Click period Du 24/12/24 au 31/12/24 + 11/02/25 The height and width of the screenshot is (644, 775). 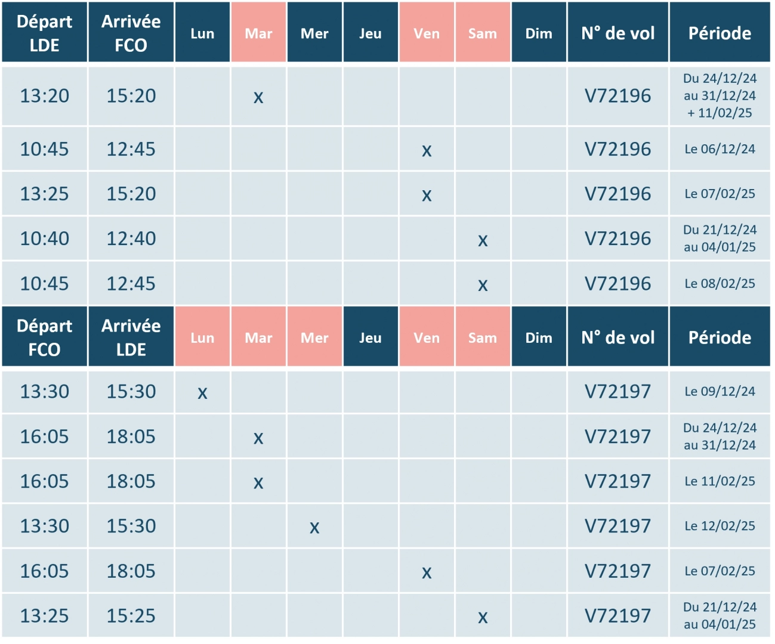(x=720, y=95)
